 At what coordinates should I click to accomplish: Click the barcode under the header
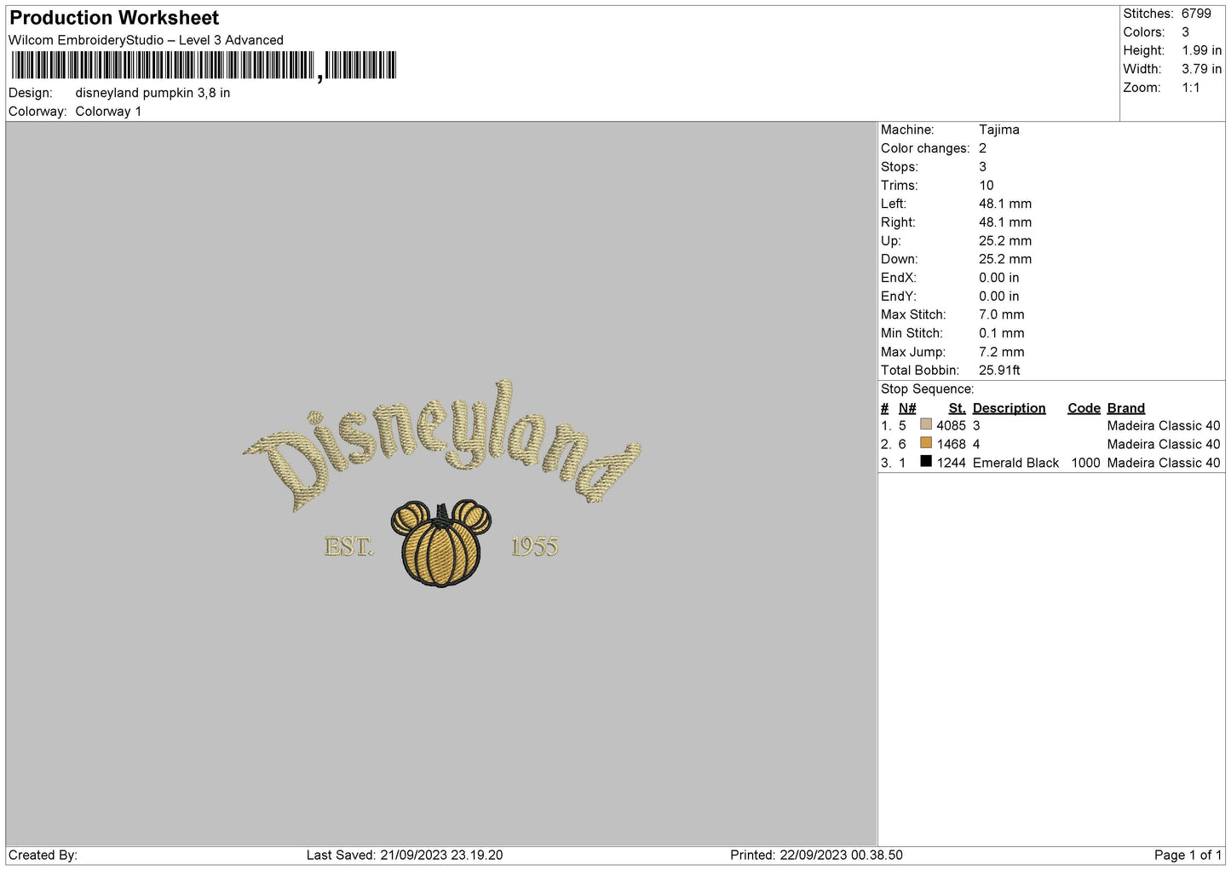coord(204,66)
